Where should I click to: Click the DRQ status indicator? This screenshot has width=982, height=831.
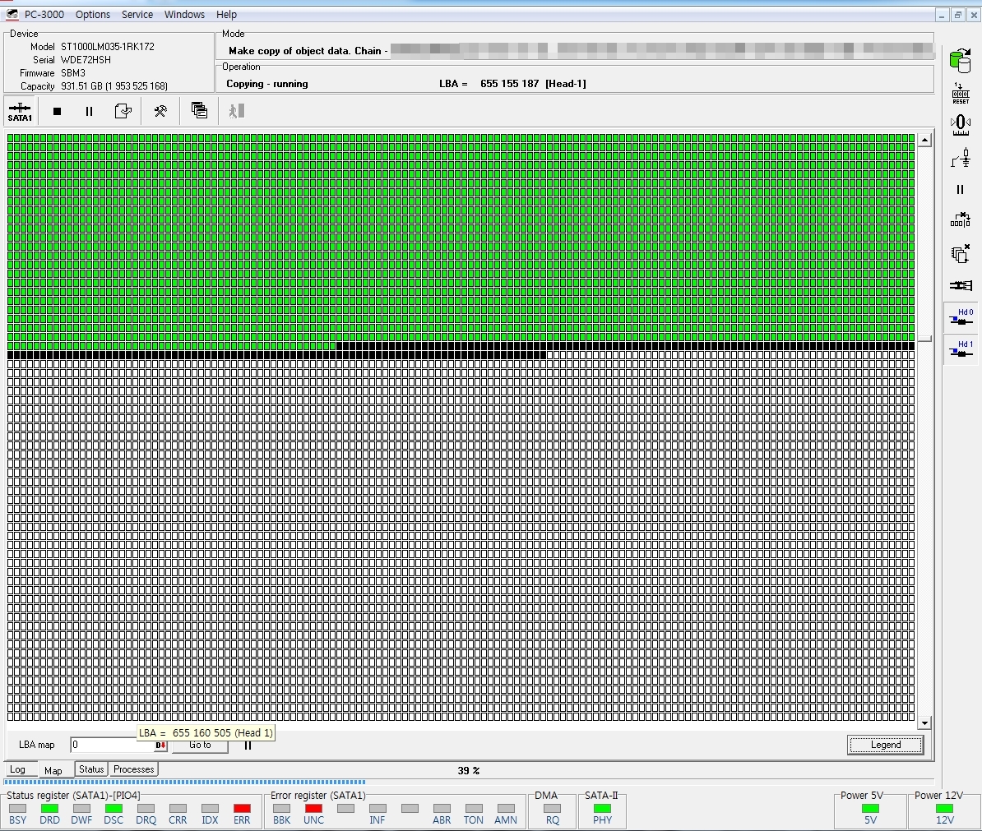146,809
